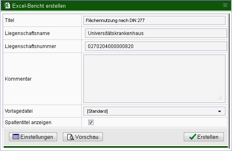Click the table icon on the Einstellungen button
The height and width of the screenshot is (151, 232).
click(x=16, y=137)
